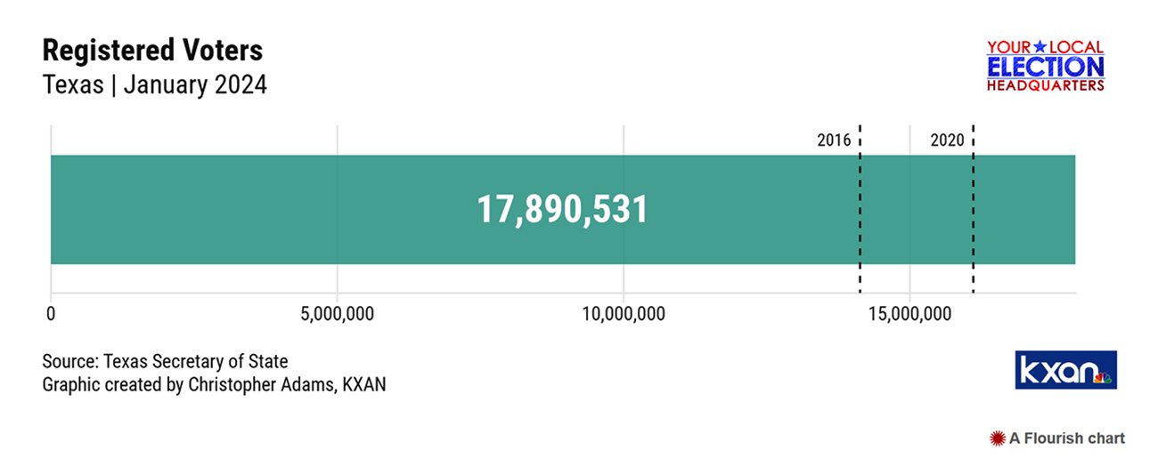
Task: Click the 17,890,531 value label
Action: [562, 210]
